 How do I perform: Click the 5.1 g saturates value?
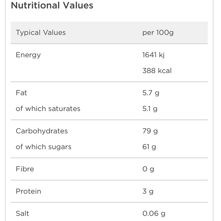pos(150,109)
